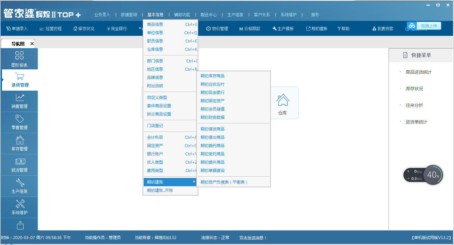Click the 40% memory usage circle widget
Viewport: 454px width, 245px height.
click(433, 175)
